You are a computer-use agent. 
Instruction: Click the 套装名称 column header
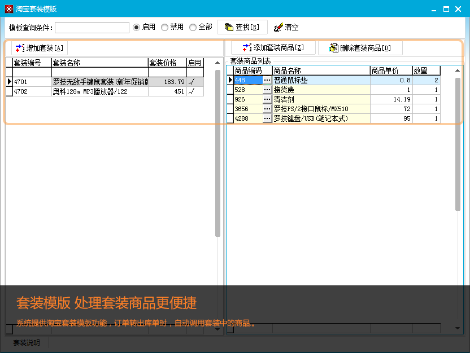tap(100, 63)
